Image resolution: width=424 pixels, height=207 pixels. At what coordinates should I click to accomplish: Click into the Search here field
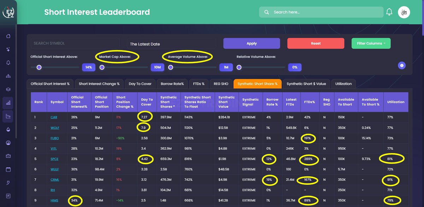tap(321, 12)
